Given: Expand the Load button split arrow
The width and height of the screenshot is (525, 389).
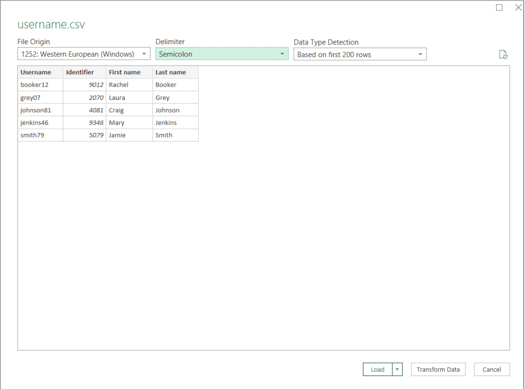Looking at the screenshot, I should (x=397, y=369).
